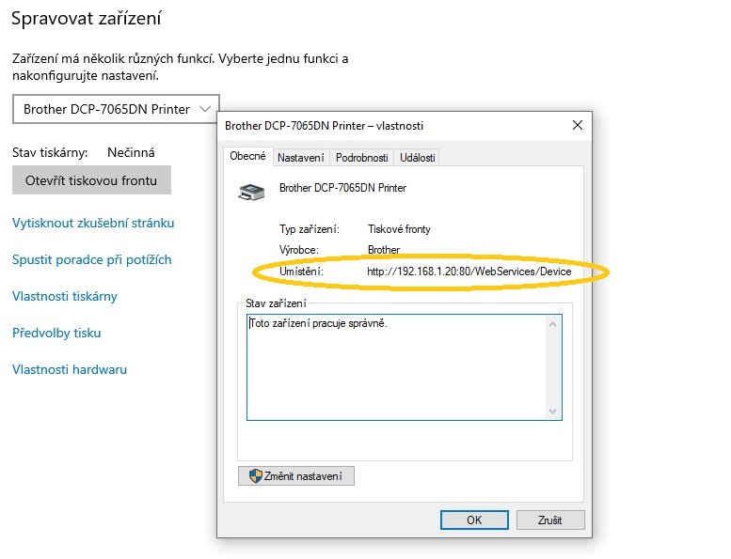
Task: Cancel the dialog with Zrušit
Action: click(550, 520)
